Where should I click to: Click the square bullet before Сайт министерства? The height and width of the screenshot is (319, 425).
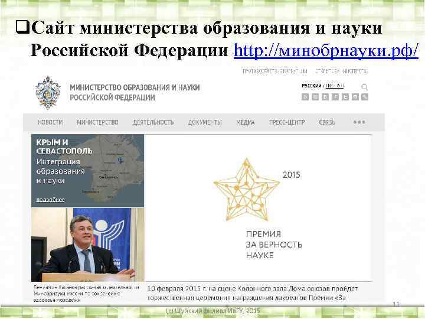tap(22, 27)
